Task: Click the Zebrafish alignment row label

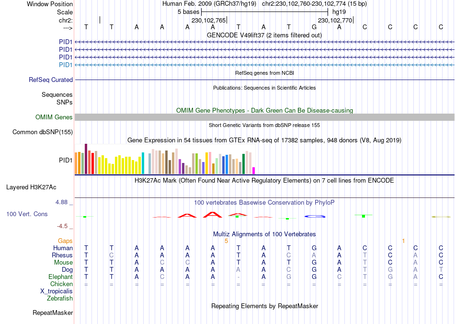Action: point(60,298)
